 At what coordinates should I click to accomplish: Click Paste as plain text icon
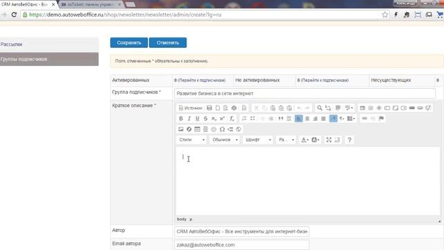coord(281,108)
